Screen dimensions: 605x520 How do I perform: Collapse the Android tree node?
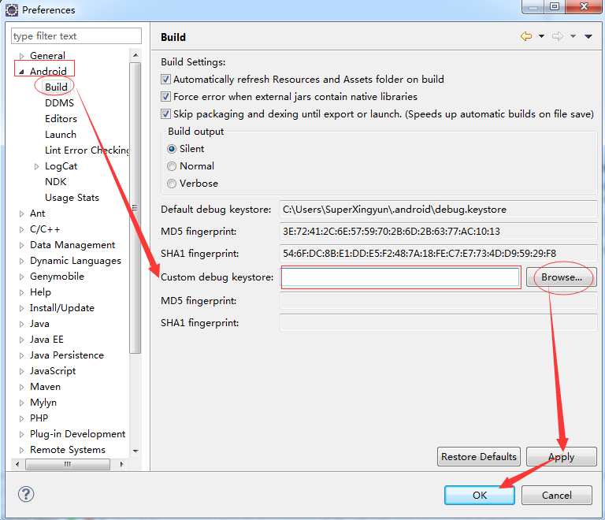[x=21, y=72]
